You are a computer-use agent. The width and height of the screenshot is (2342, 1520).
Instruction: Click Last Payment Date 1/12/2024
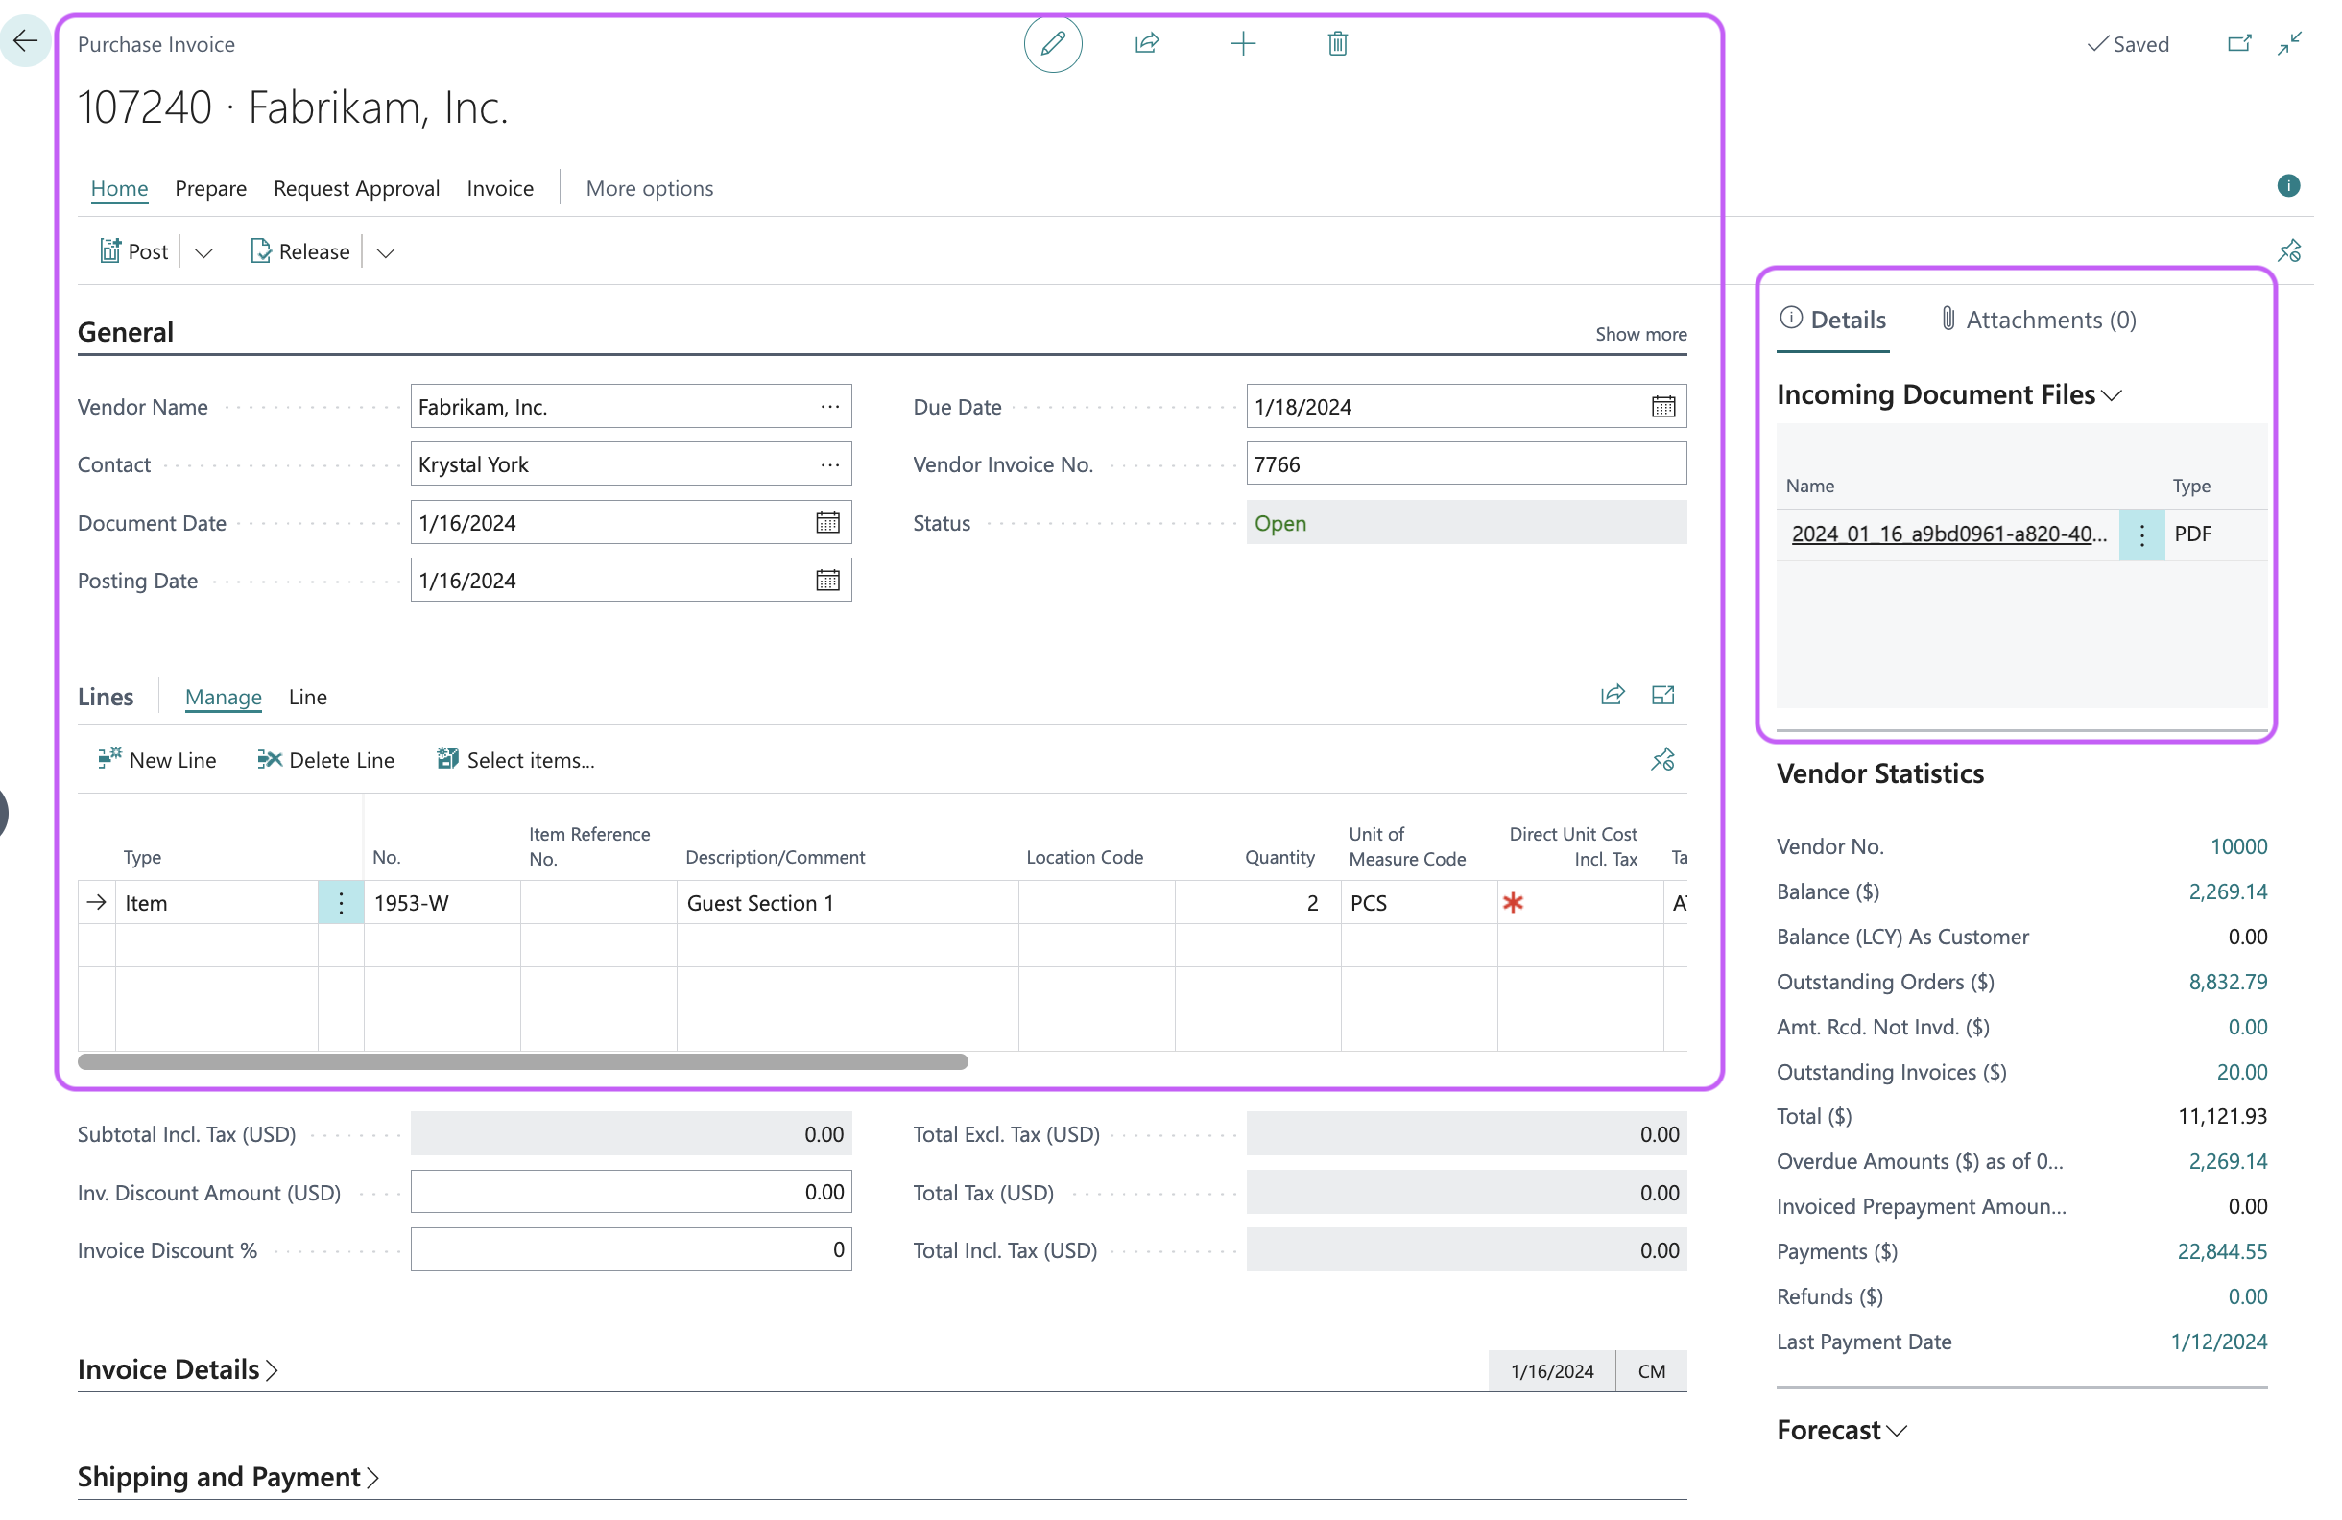pyautogui.click(x=2219, y=1342)
